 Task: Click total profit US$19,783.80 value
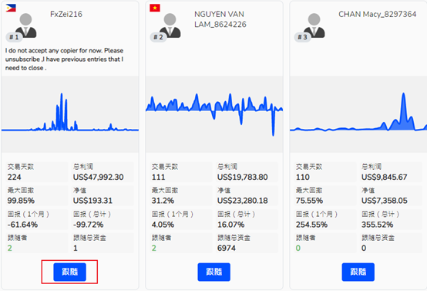click(x=242, y=178)
